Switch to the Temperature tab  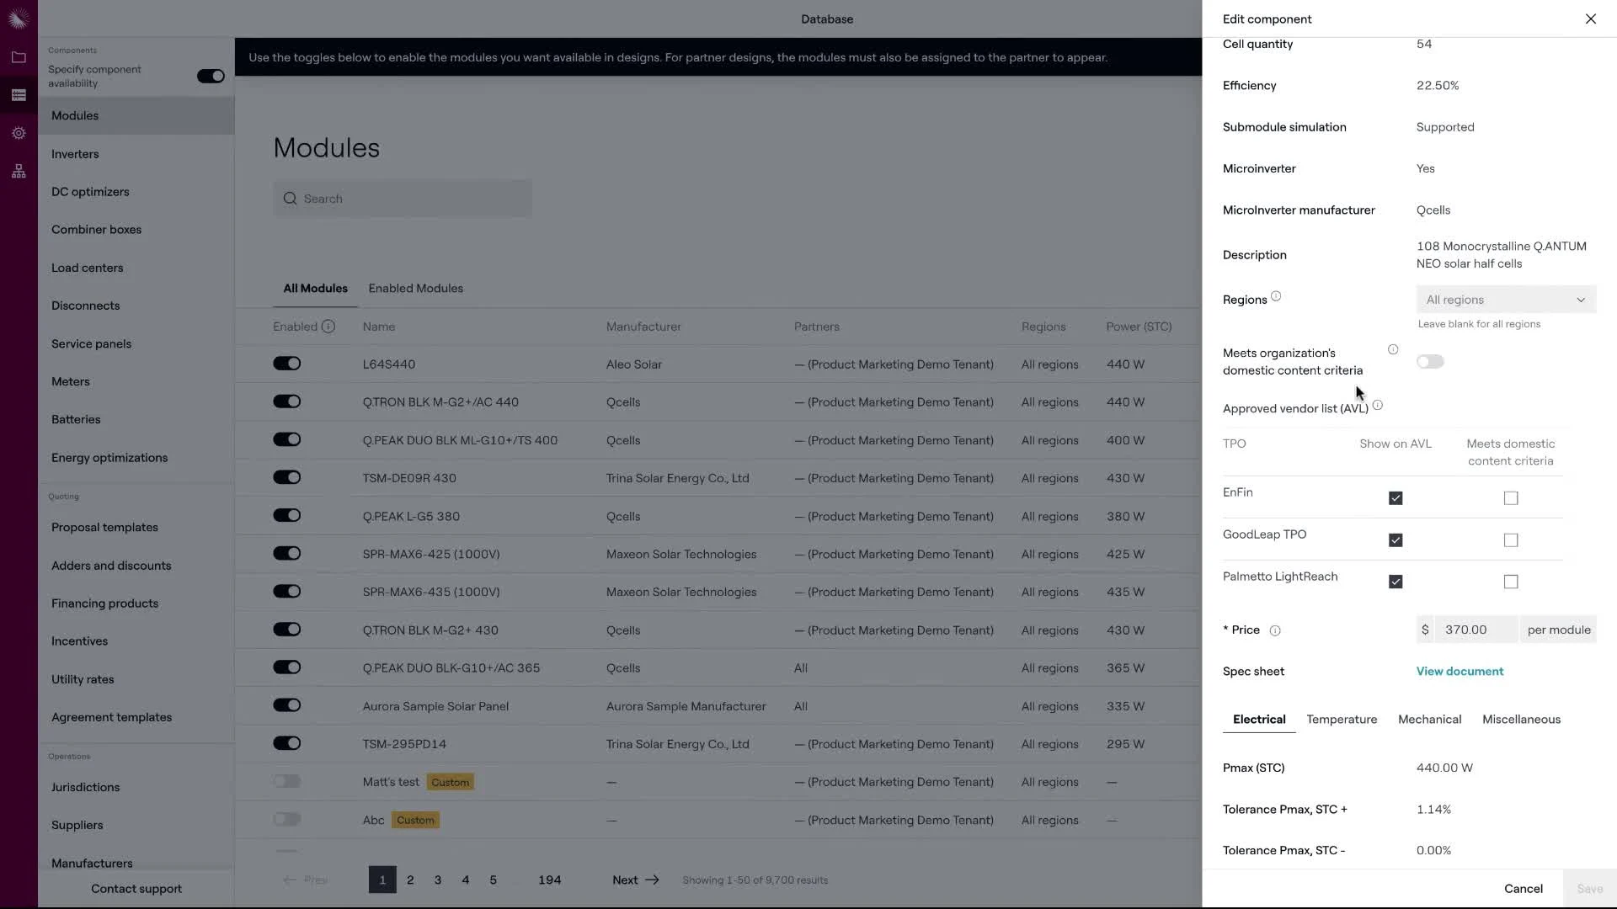point(1342,720)
